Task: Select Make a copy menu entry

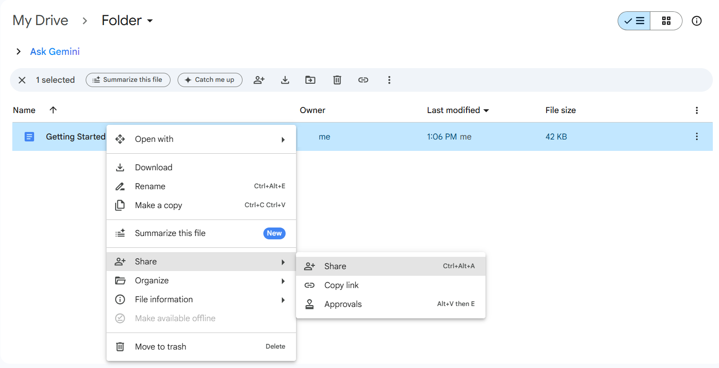Action: coord(201,205)
